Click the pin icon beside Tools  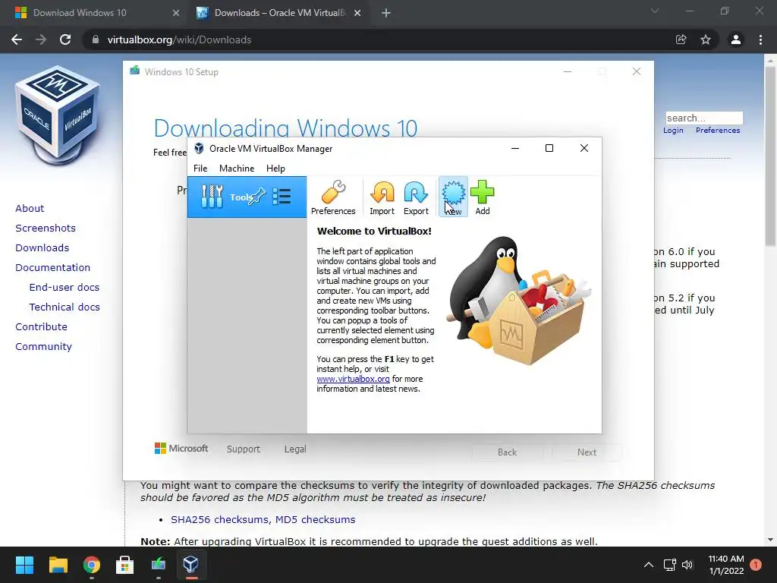(258, 197)
